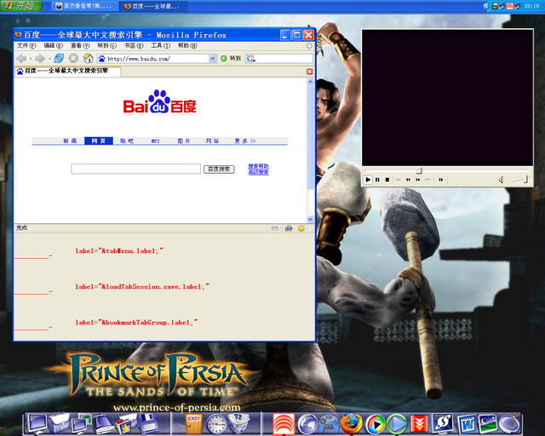The height and width of the screenshot is (436, 545).
Task: Click page scrollbar up arrow
Action: (310, 82)
